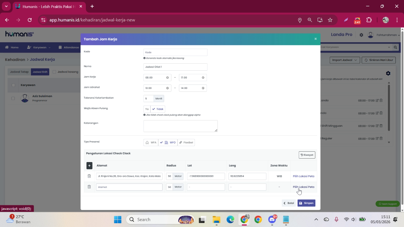Open the Team Support chat button
This screenshot has width=404, height=227.
(x=388, y=204)
